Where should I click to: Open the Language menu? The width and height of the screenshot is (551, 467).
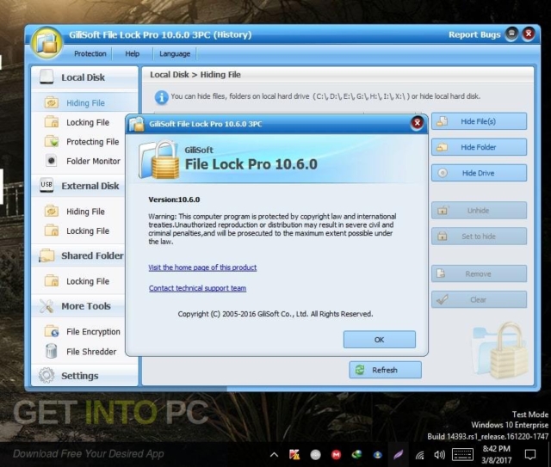(175, 53)
